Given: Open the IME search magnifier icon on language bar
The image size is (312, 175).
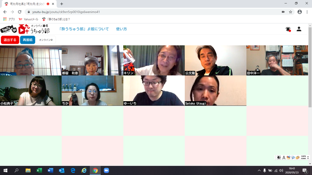Looking at the screenshot, I should coord(293,157).
